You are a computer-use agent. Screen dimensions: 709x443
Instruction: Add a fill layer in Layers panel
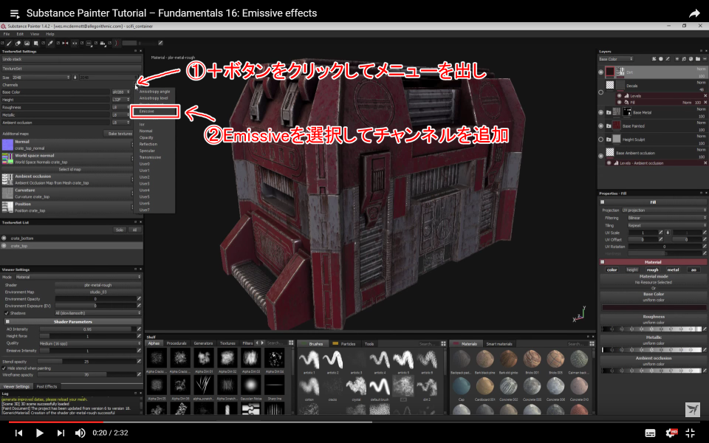coord(684,59)
